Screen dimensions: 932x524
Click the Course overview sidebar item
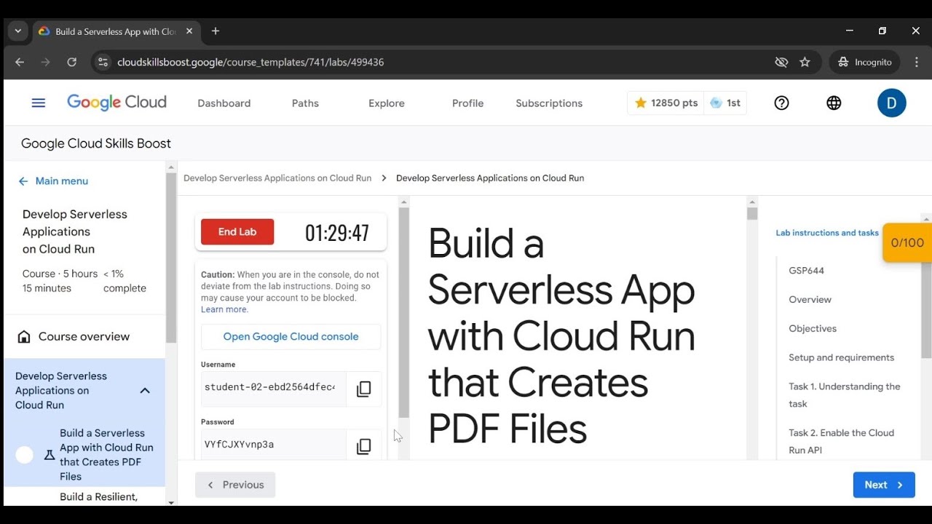pyautogui.click(x=84, y=336)
